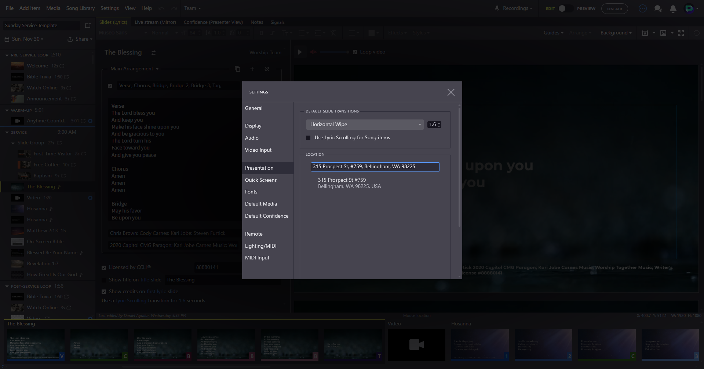
Task: Increase transition duration with stepper up arrow
Action: (439, 123)
